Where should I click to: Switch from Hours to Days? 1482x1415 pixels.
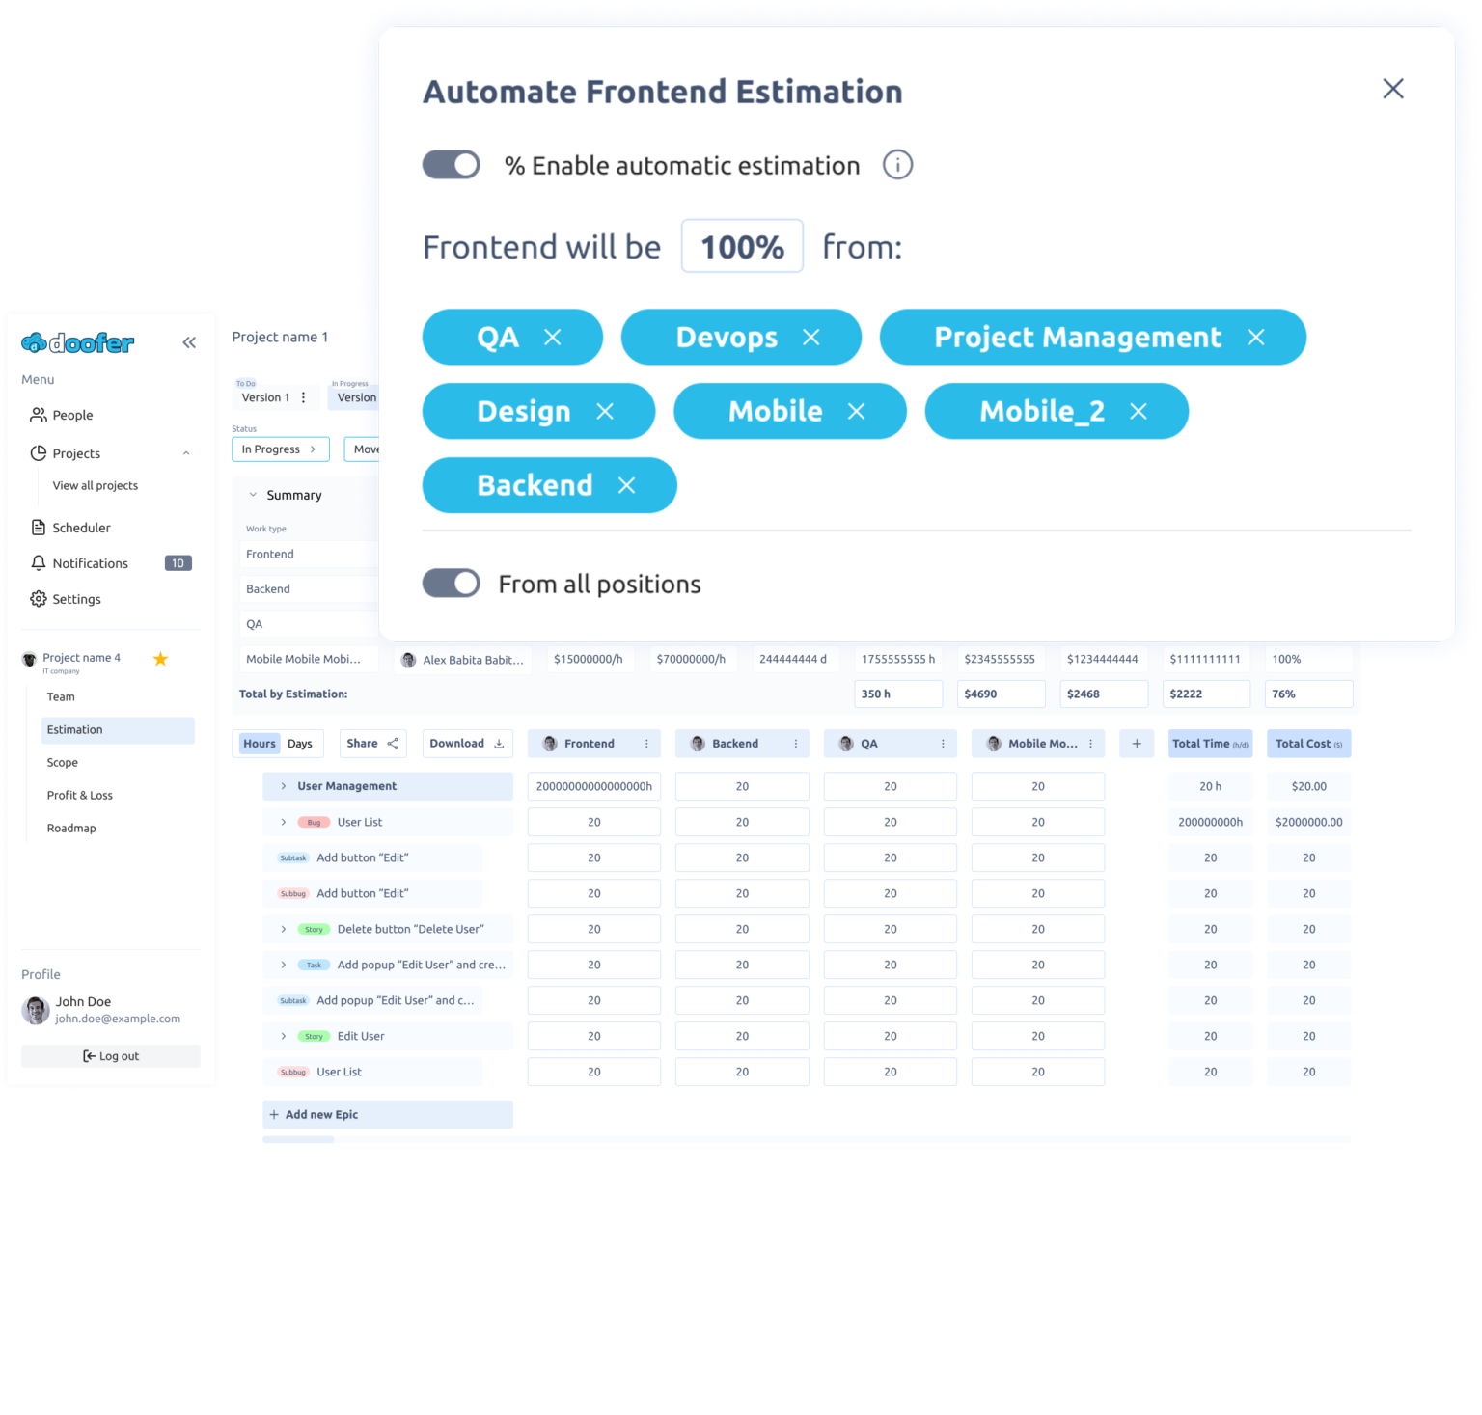[x=300, y=743]
